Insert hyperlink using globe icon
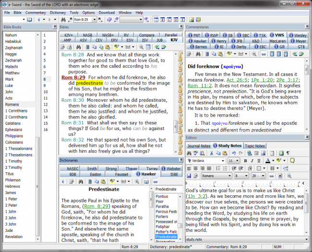Screen dimensions: 312x252 point(250,153)
